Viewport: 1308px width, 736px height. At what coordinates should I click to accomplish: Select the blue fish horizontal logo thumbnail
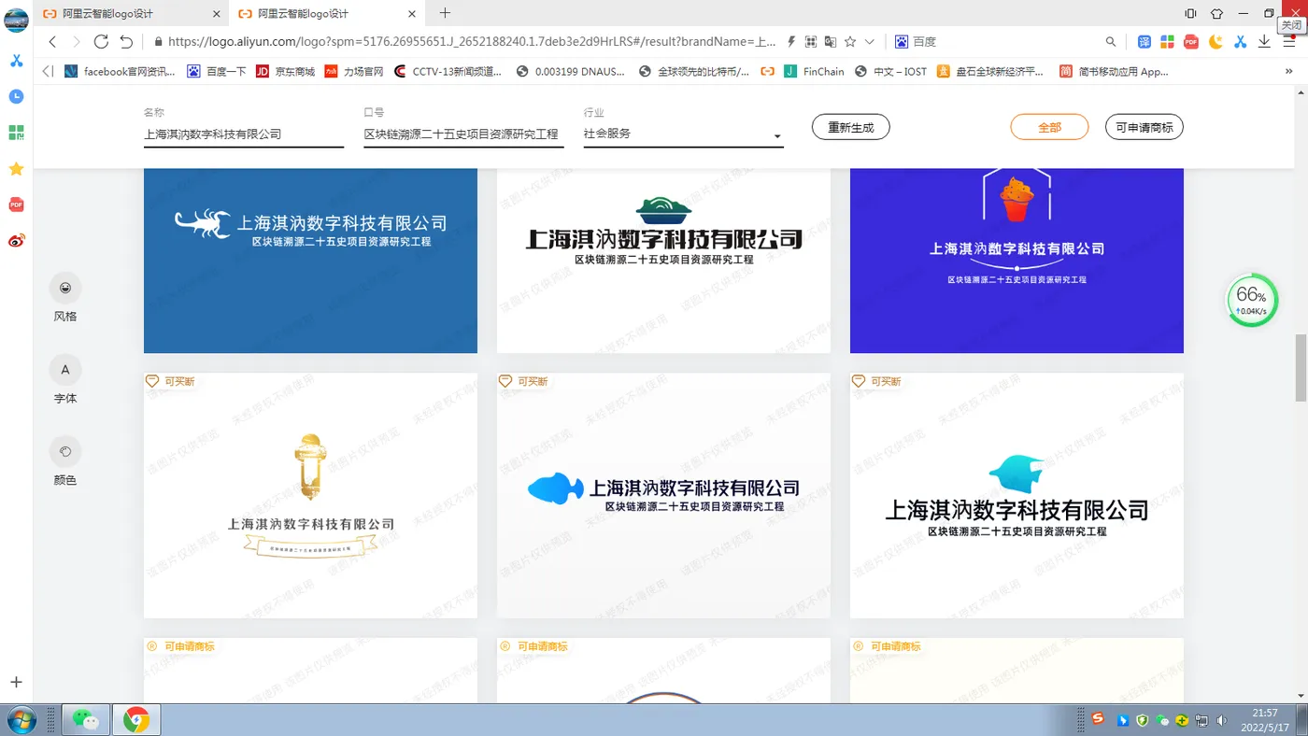click(663, 495)
